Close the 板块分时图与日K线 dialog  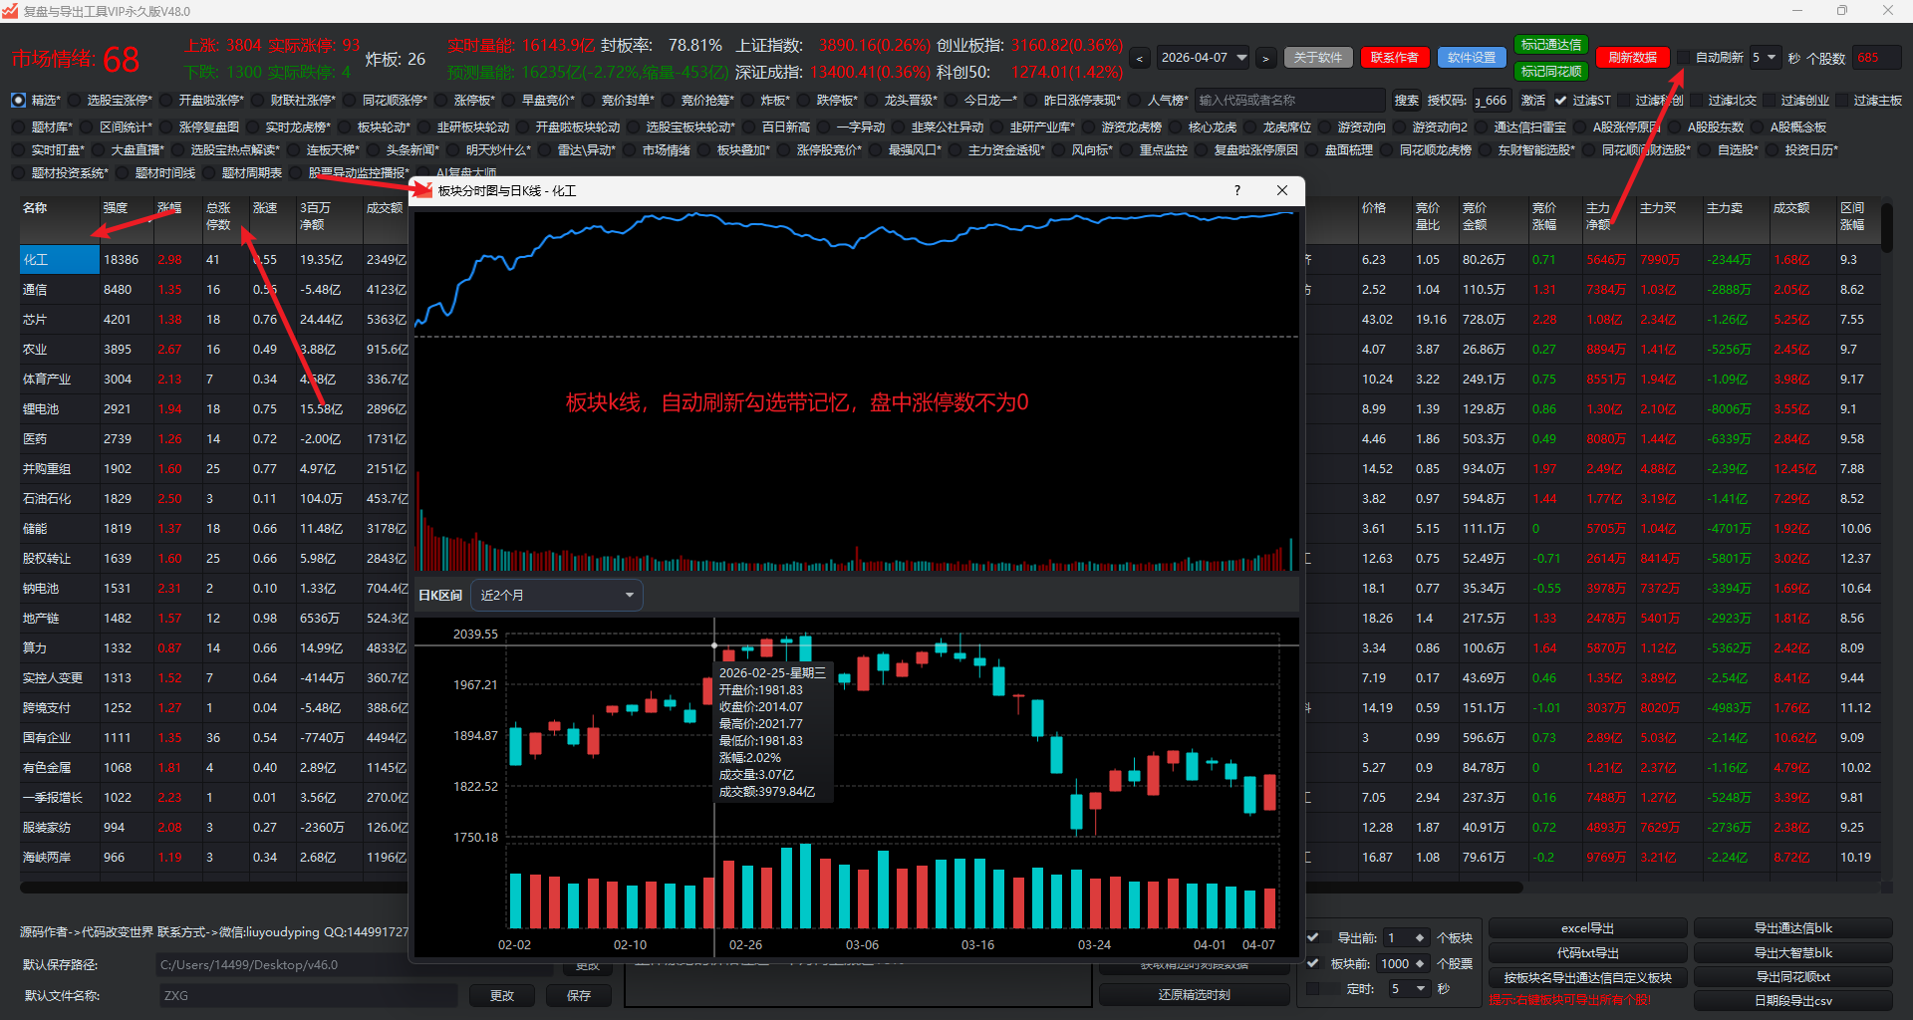tap(1282, 190)
